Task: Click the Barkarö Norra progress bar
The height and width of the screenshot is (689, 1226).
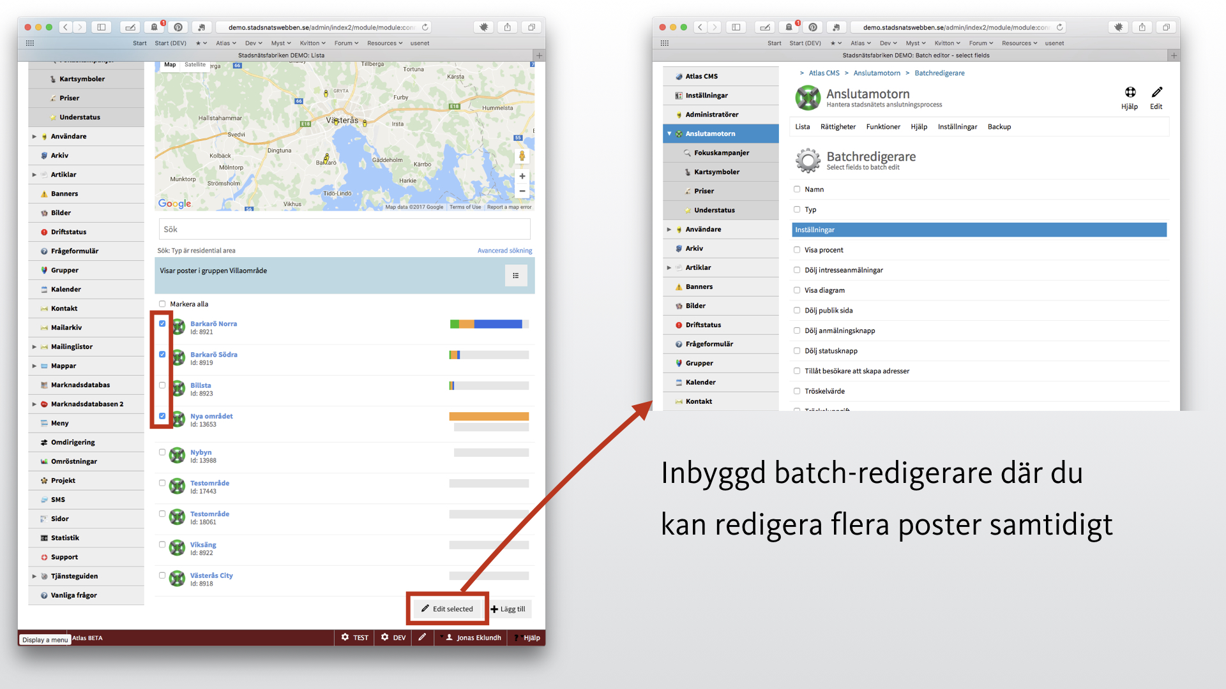Action: coord(488,324)
